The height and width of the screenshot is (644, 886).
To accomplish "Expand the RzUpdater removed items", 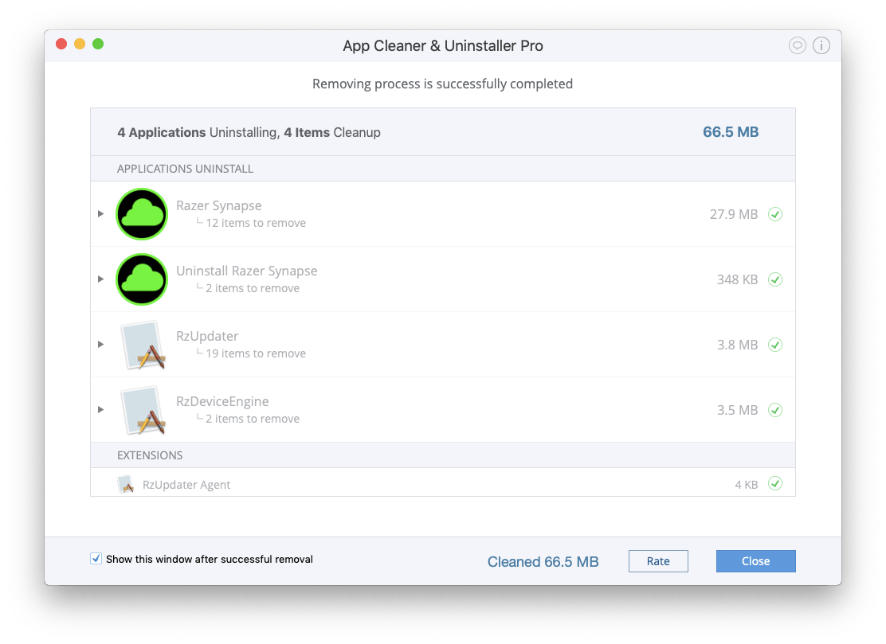I will tap(100, 344).
